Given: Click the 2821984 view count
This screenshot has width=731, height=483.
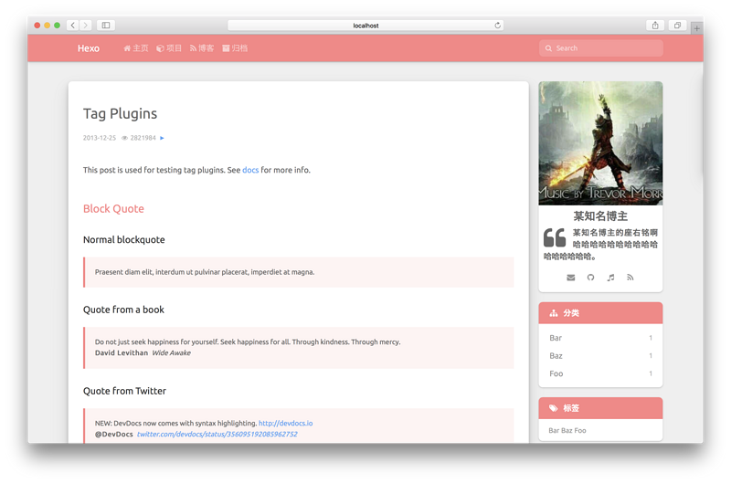Looking at the screenshot, I should click(143, 138).
